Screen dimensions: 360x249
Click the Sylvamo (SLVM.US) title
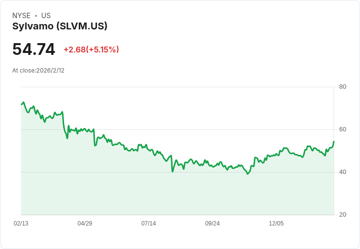tap(60, 26)
